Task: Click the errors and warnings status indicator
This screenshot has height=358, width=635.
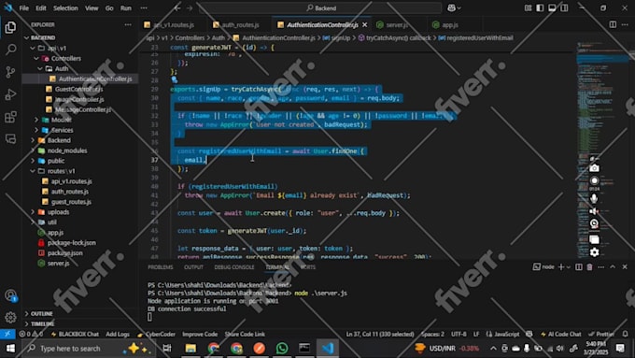Action: pyautogui.click(x=31, y=334)
